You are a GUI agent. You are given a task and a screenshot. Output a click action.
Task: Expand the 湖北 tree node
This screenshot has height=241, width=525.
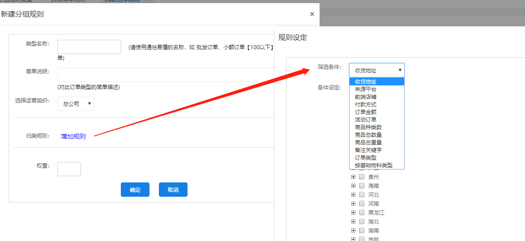(x=353, y=221)
